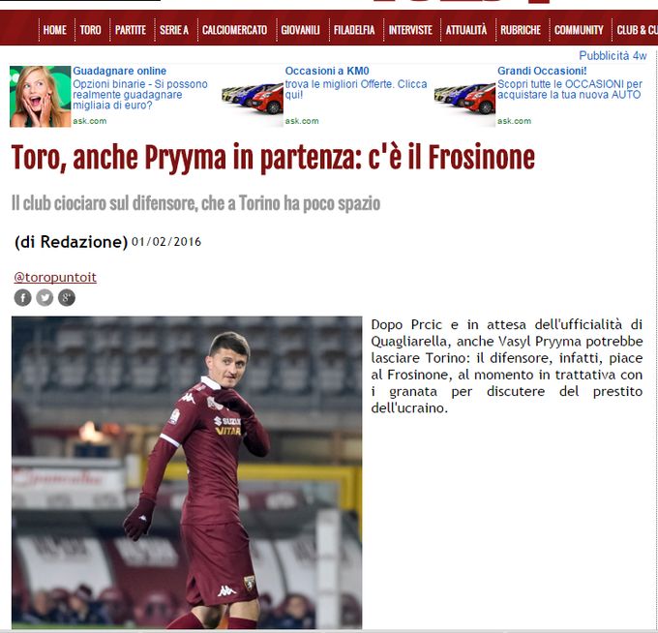This screenshot has width=658, height=633.
Task: Click the Occasioni a KM0 ad
Action: click(327, 71)
